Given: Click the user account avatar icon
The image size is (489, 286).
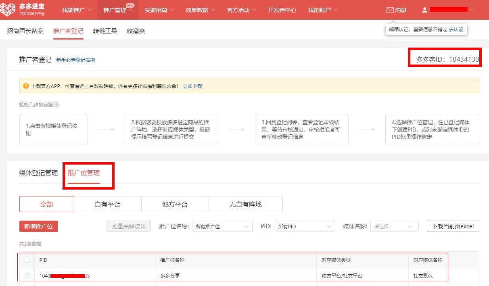Looking at the screenshot, I should click(424, 10).
